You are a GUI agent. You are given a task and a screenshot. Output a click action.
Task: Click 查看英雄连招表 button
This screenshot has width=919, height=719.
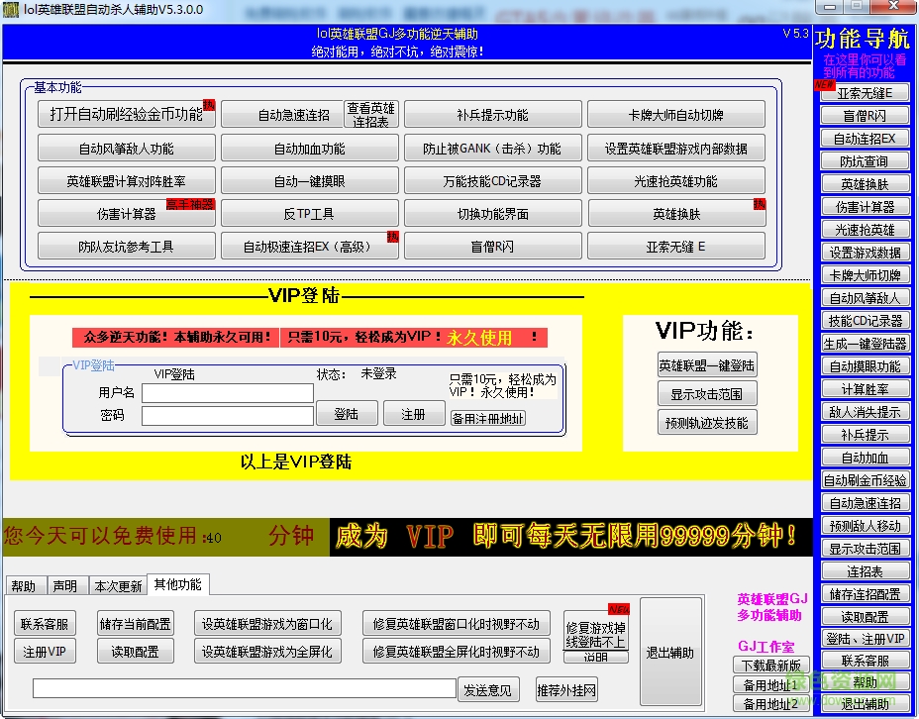coord(370,115)
